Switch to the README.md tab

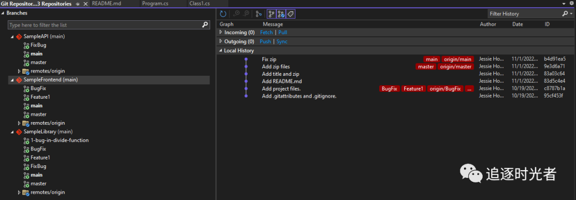tap(107, 4)
